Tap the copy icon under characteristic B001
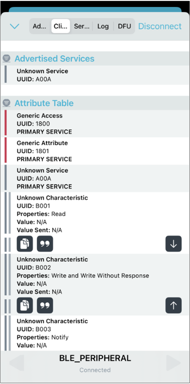190x384 pixels. [x=25, y=244]
